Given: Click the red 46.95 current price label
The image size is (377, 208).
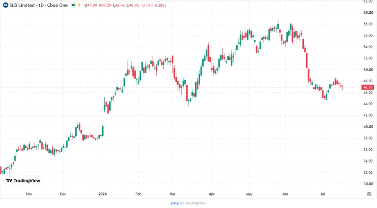Looking at the screenshot, I should click(368, 87).
